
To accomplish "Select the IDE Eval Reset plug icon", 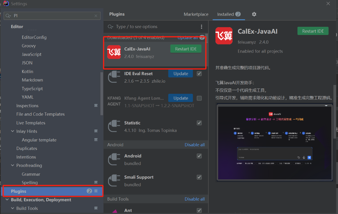I will point(114,77).
